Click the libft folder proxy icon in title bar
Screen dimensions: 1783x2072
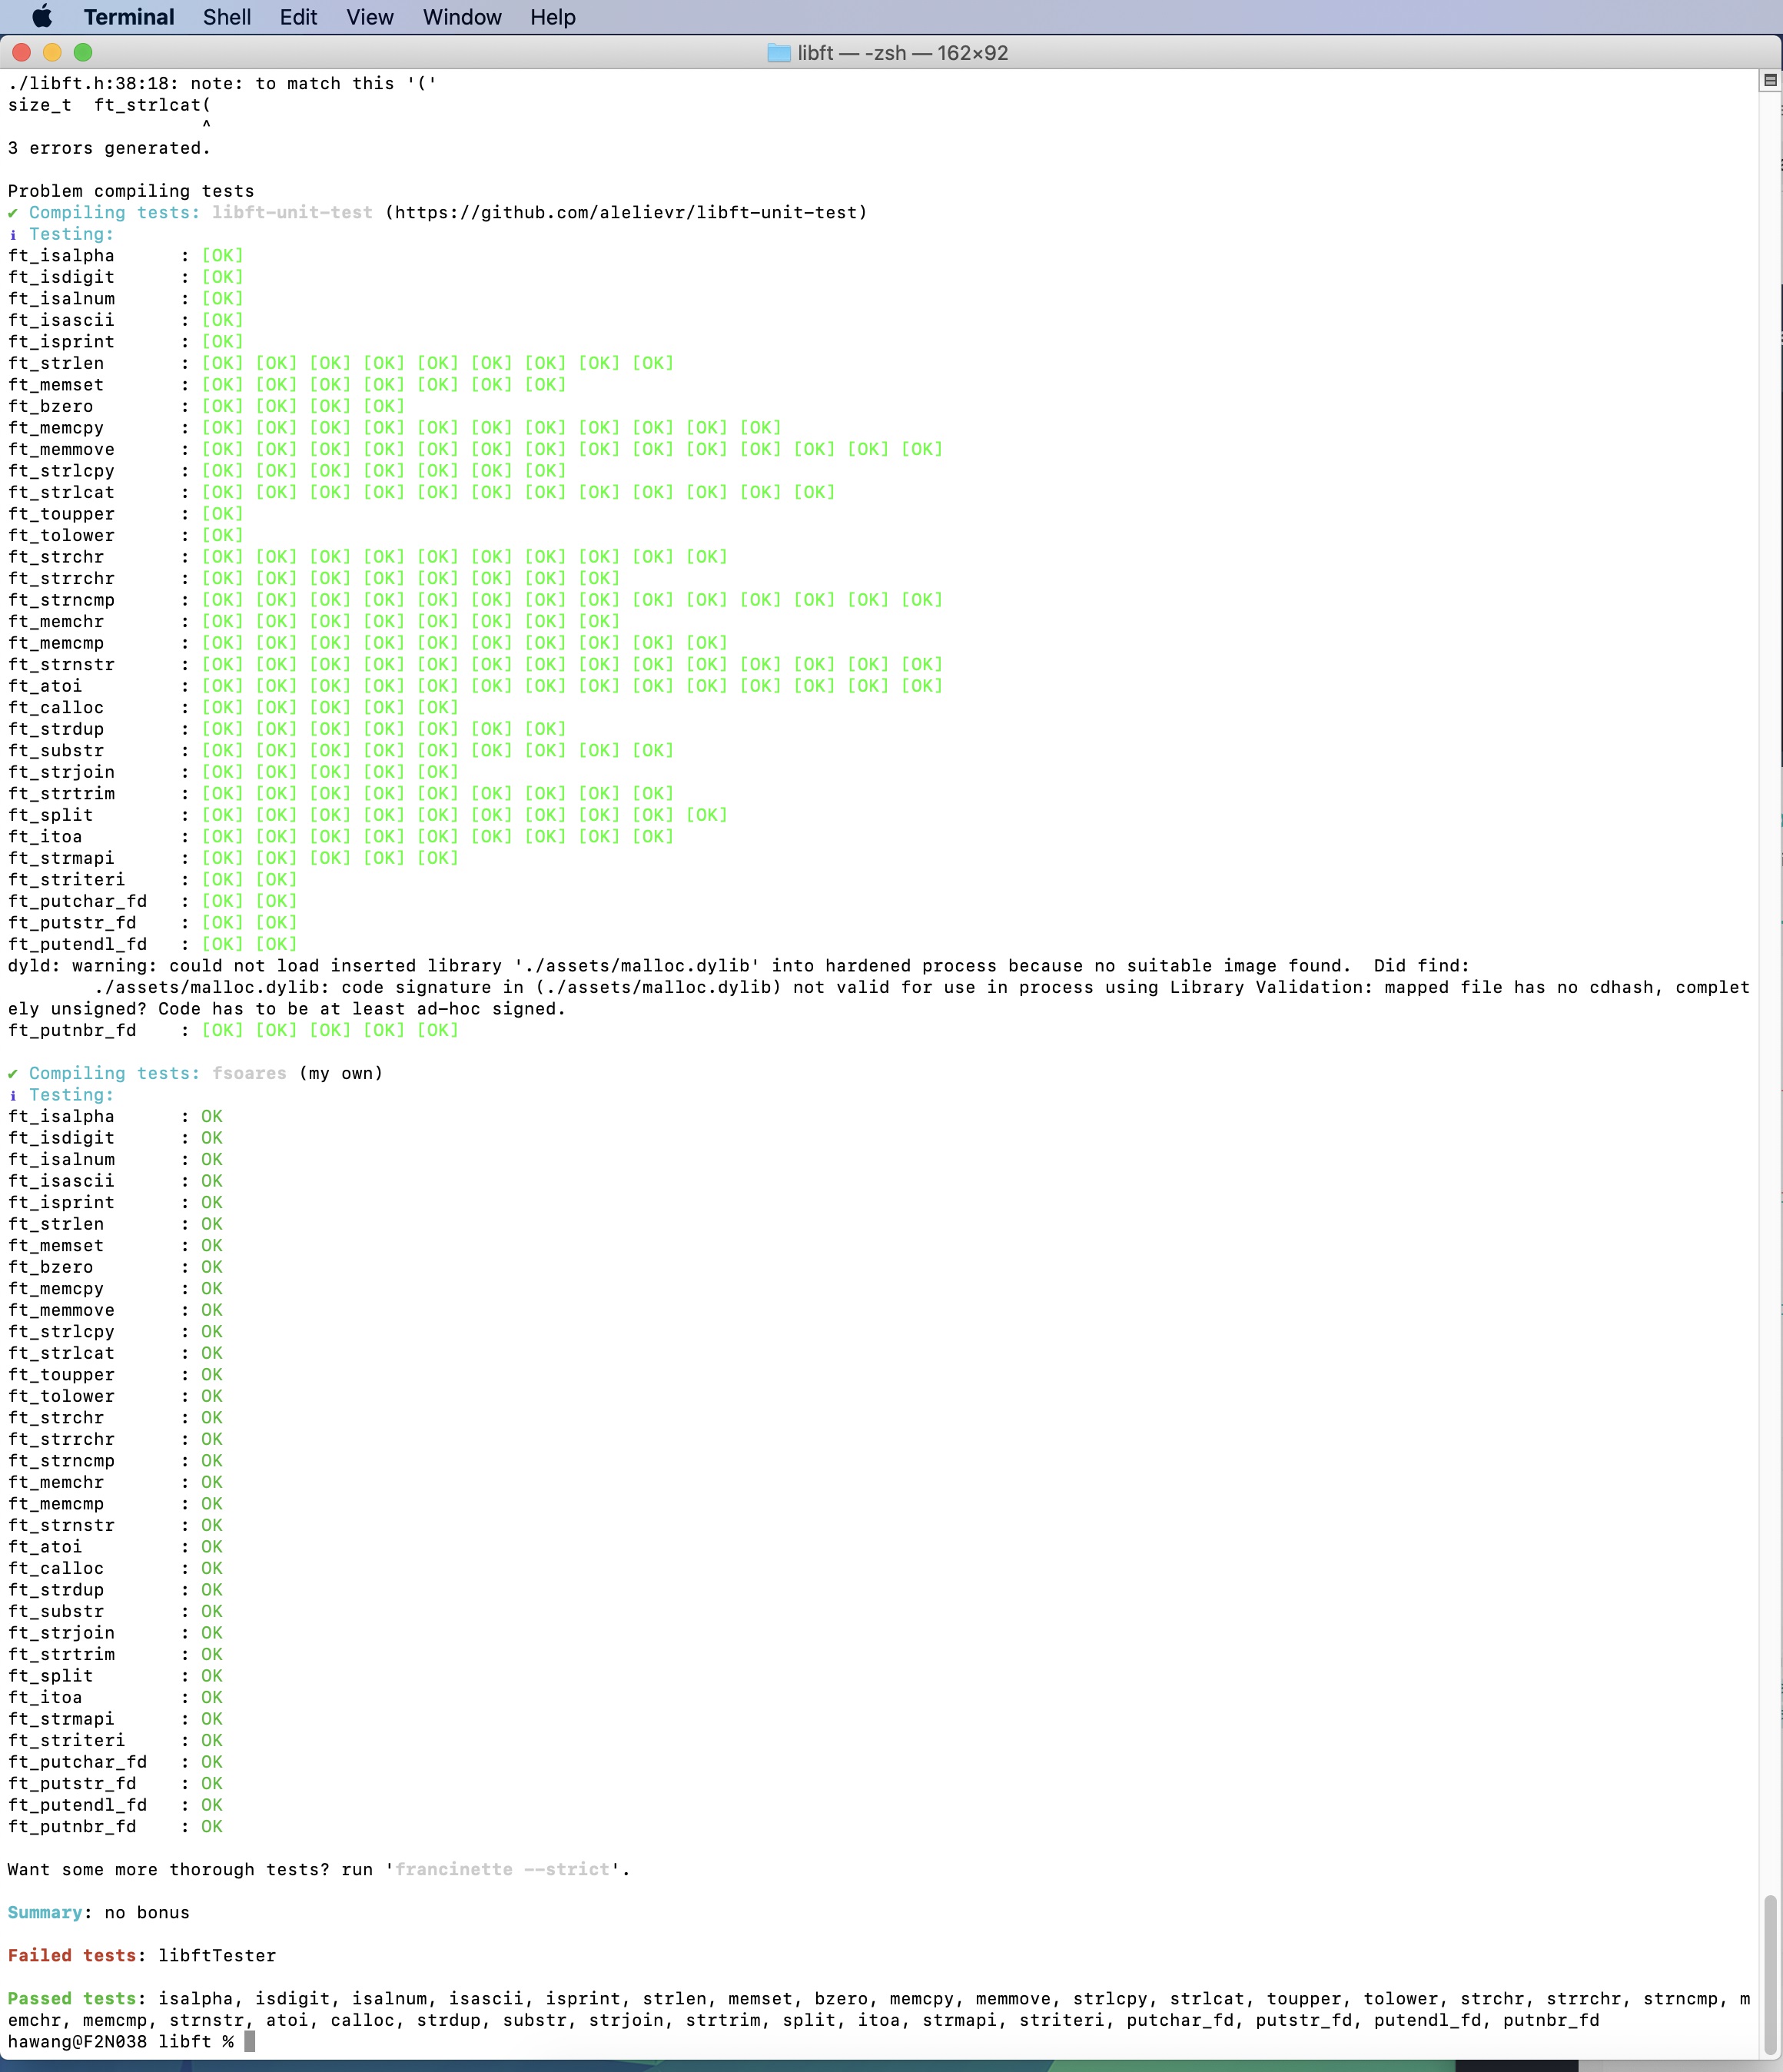[x=779, y=52]
